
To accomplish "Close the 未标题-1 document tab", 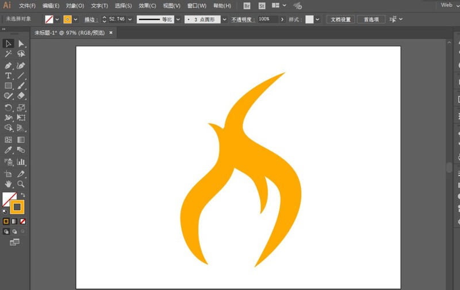I will 111,33.
